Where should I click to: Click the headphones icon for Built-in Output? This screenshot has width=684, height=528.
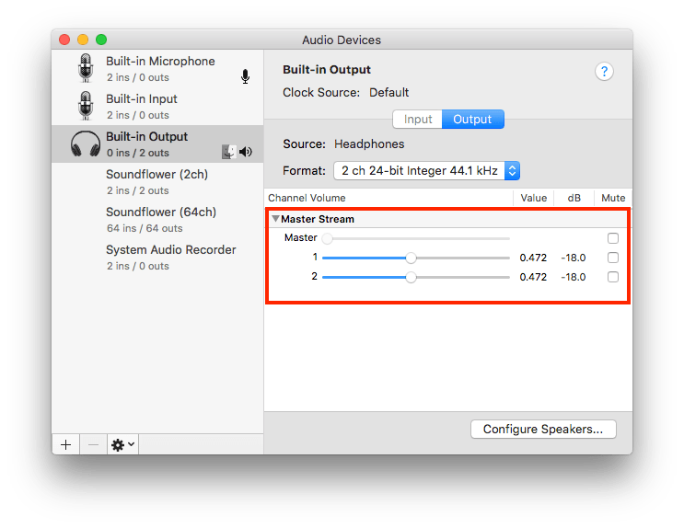tap(86, 144)
